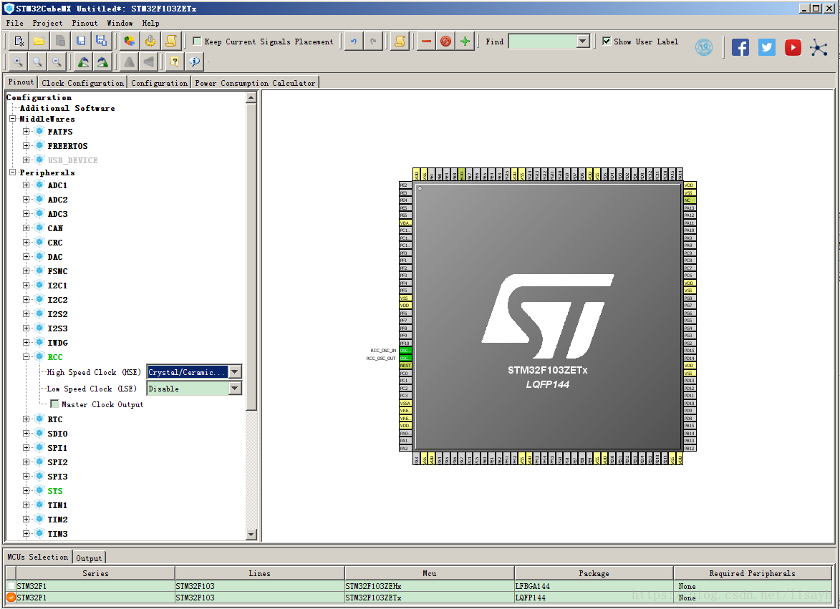Open the Window menu
The height and width of the screenshot is (609, 840).
tap(120, 23)
